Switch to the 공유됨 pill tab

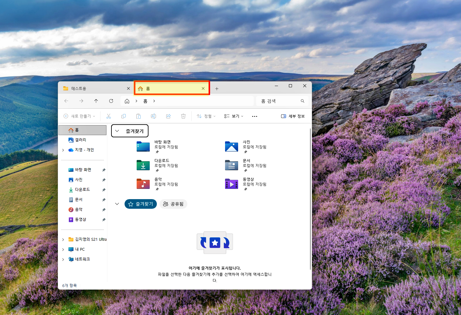point(173,204)
